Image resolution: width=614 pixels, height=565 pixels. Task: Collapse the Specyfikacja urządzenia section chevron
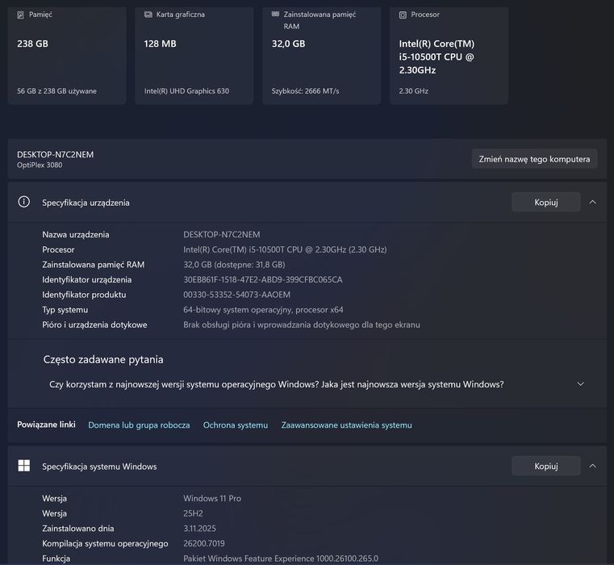[x=593, y=203]
